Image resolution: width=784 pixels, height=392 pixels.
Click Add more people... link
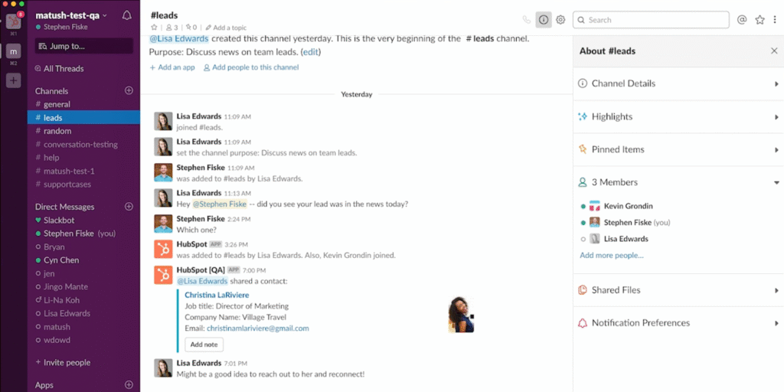[612, 256]
